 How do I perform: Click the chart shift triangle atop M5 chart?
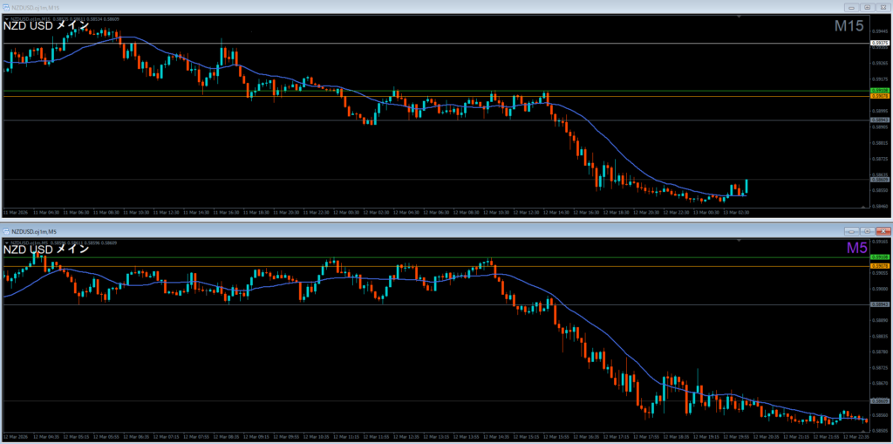739,241
